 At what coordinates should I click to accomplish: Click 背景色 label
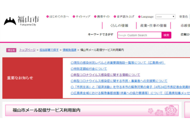coord(183,16)
